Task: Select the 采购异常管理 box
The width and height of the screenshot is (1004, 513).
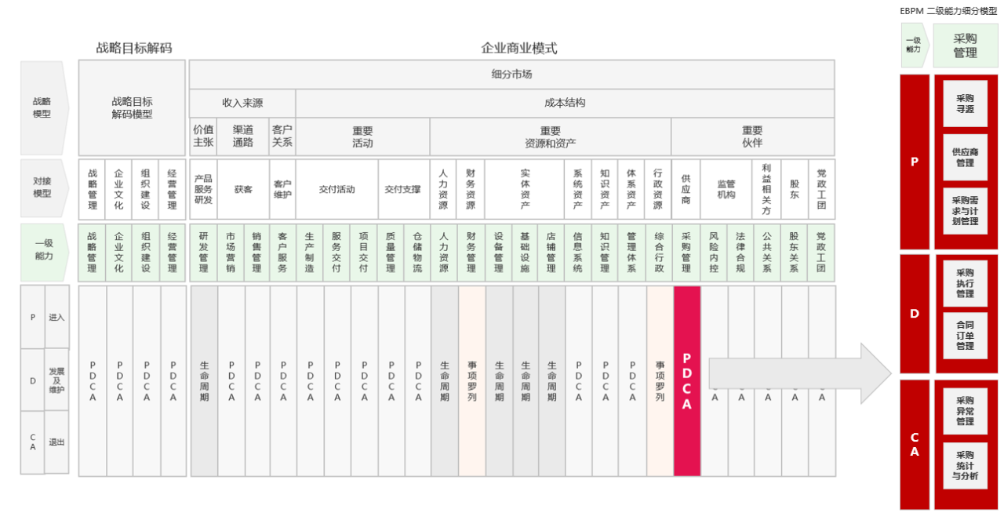Action: (x=965, y=411)
